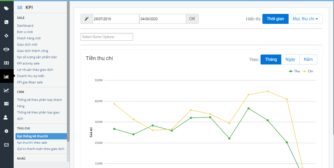Click the Tiền thu chi chart title
The width and height of the screenshot is (334, 168).
99,58
